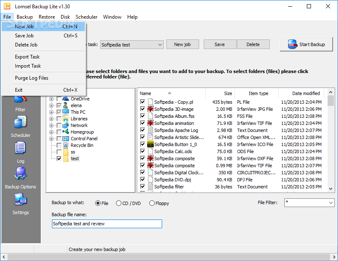Click the file list vertical scrollbar thumb
The width and height of the screenshot is (338, 261).
(331, 101)
